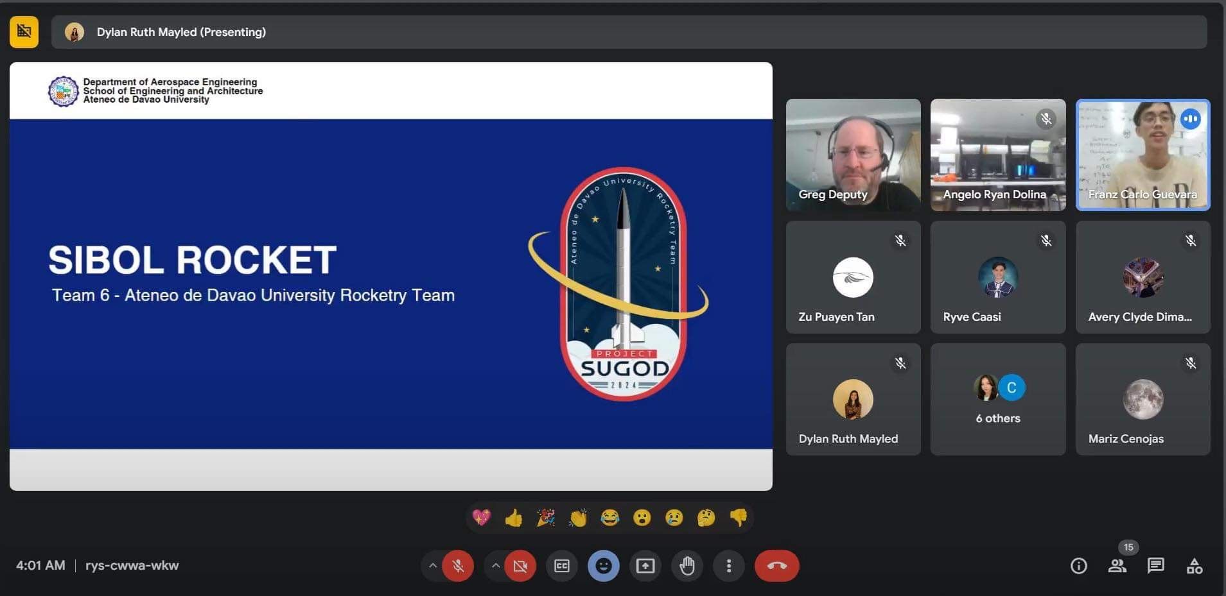Click the present screen icon
This screenshot has width=1226, height=596.
click(645, 566)
